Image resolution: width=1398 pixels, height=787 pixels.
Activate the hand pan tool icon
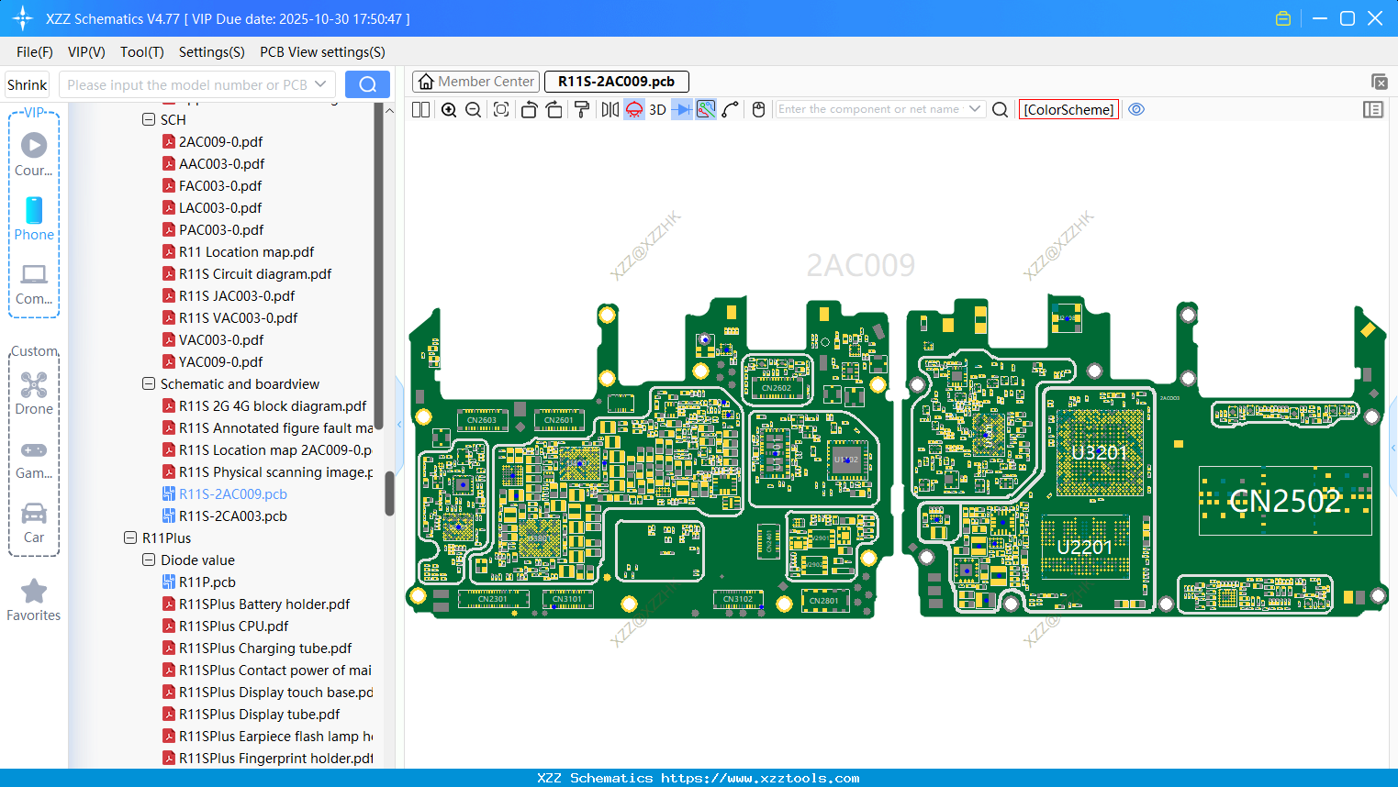757,109
